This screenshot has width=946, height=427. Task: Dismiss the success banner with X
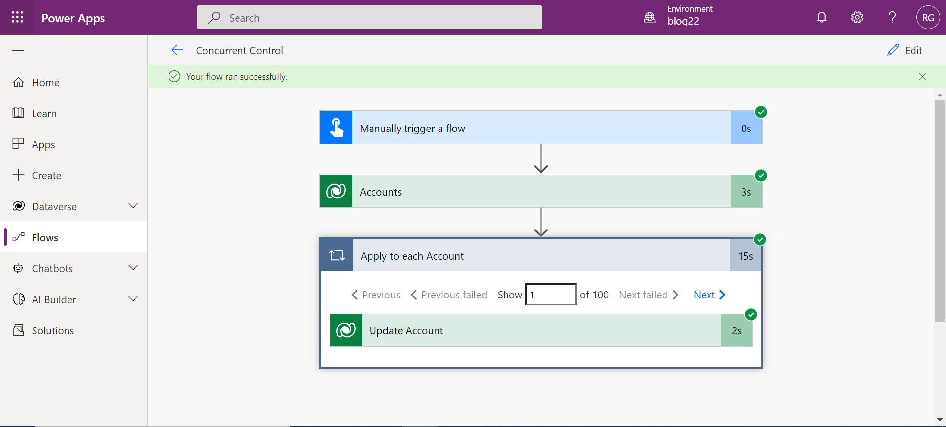tap(922, 76)
